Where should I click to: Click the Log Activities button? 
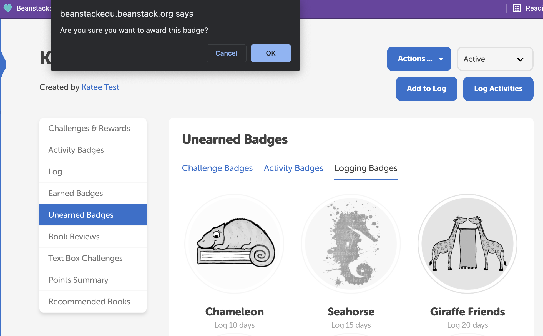pos(498,89)
